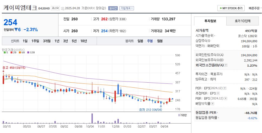Expand the arrow next to 시가총액순위
Image resolution: width=262 pixels, height=133 pixels.
click(215, 36)
